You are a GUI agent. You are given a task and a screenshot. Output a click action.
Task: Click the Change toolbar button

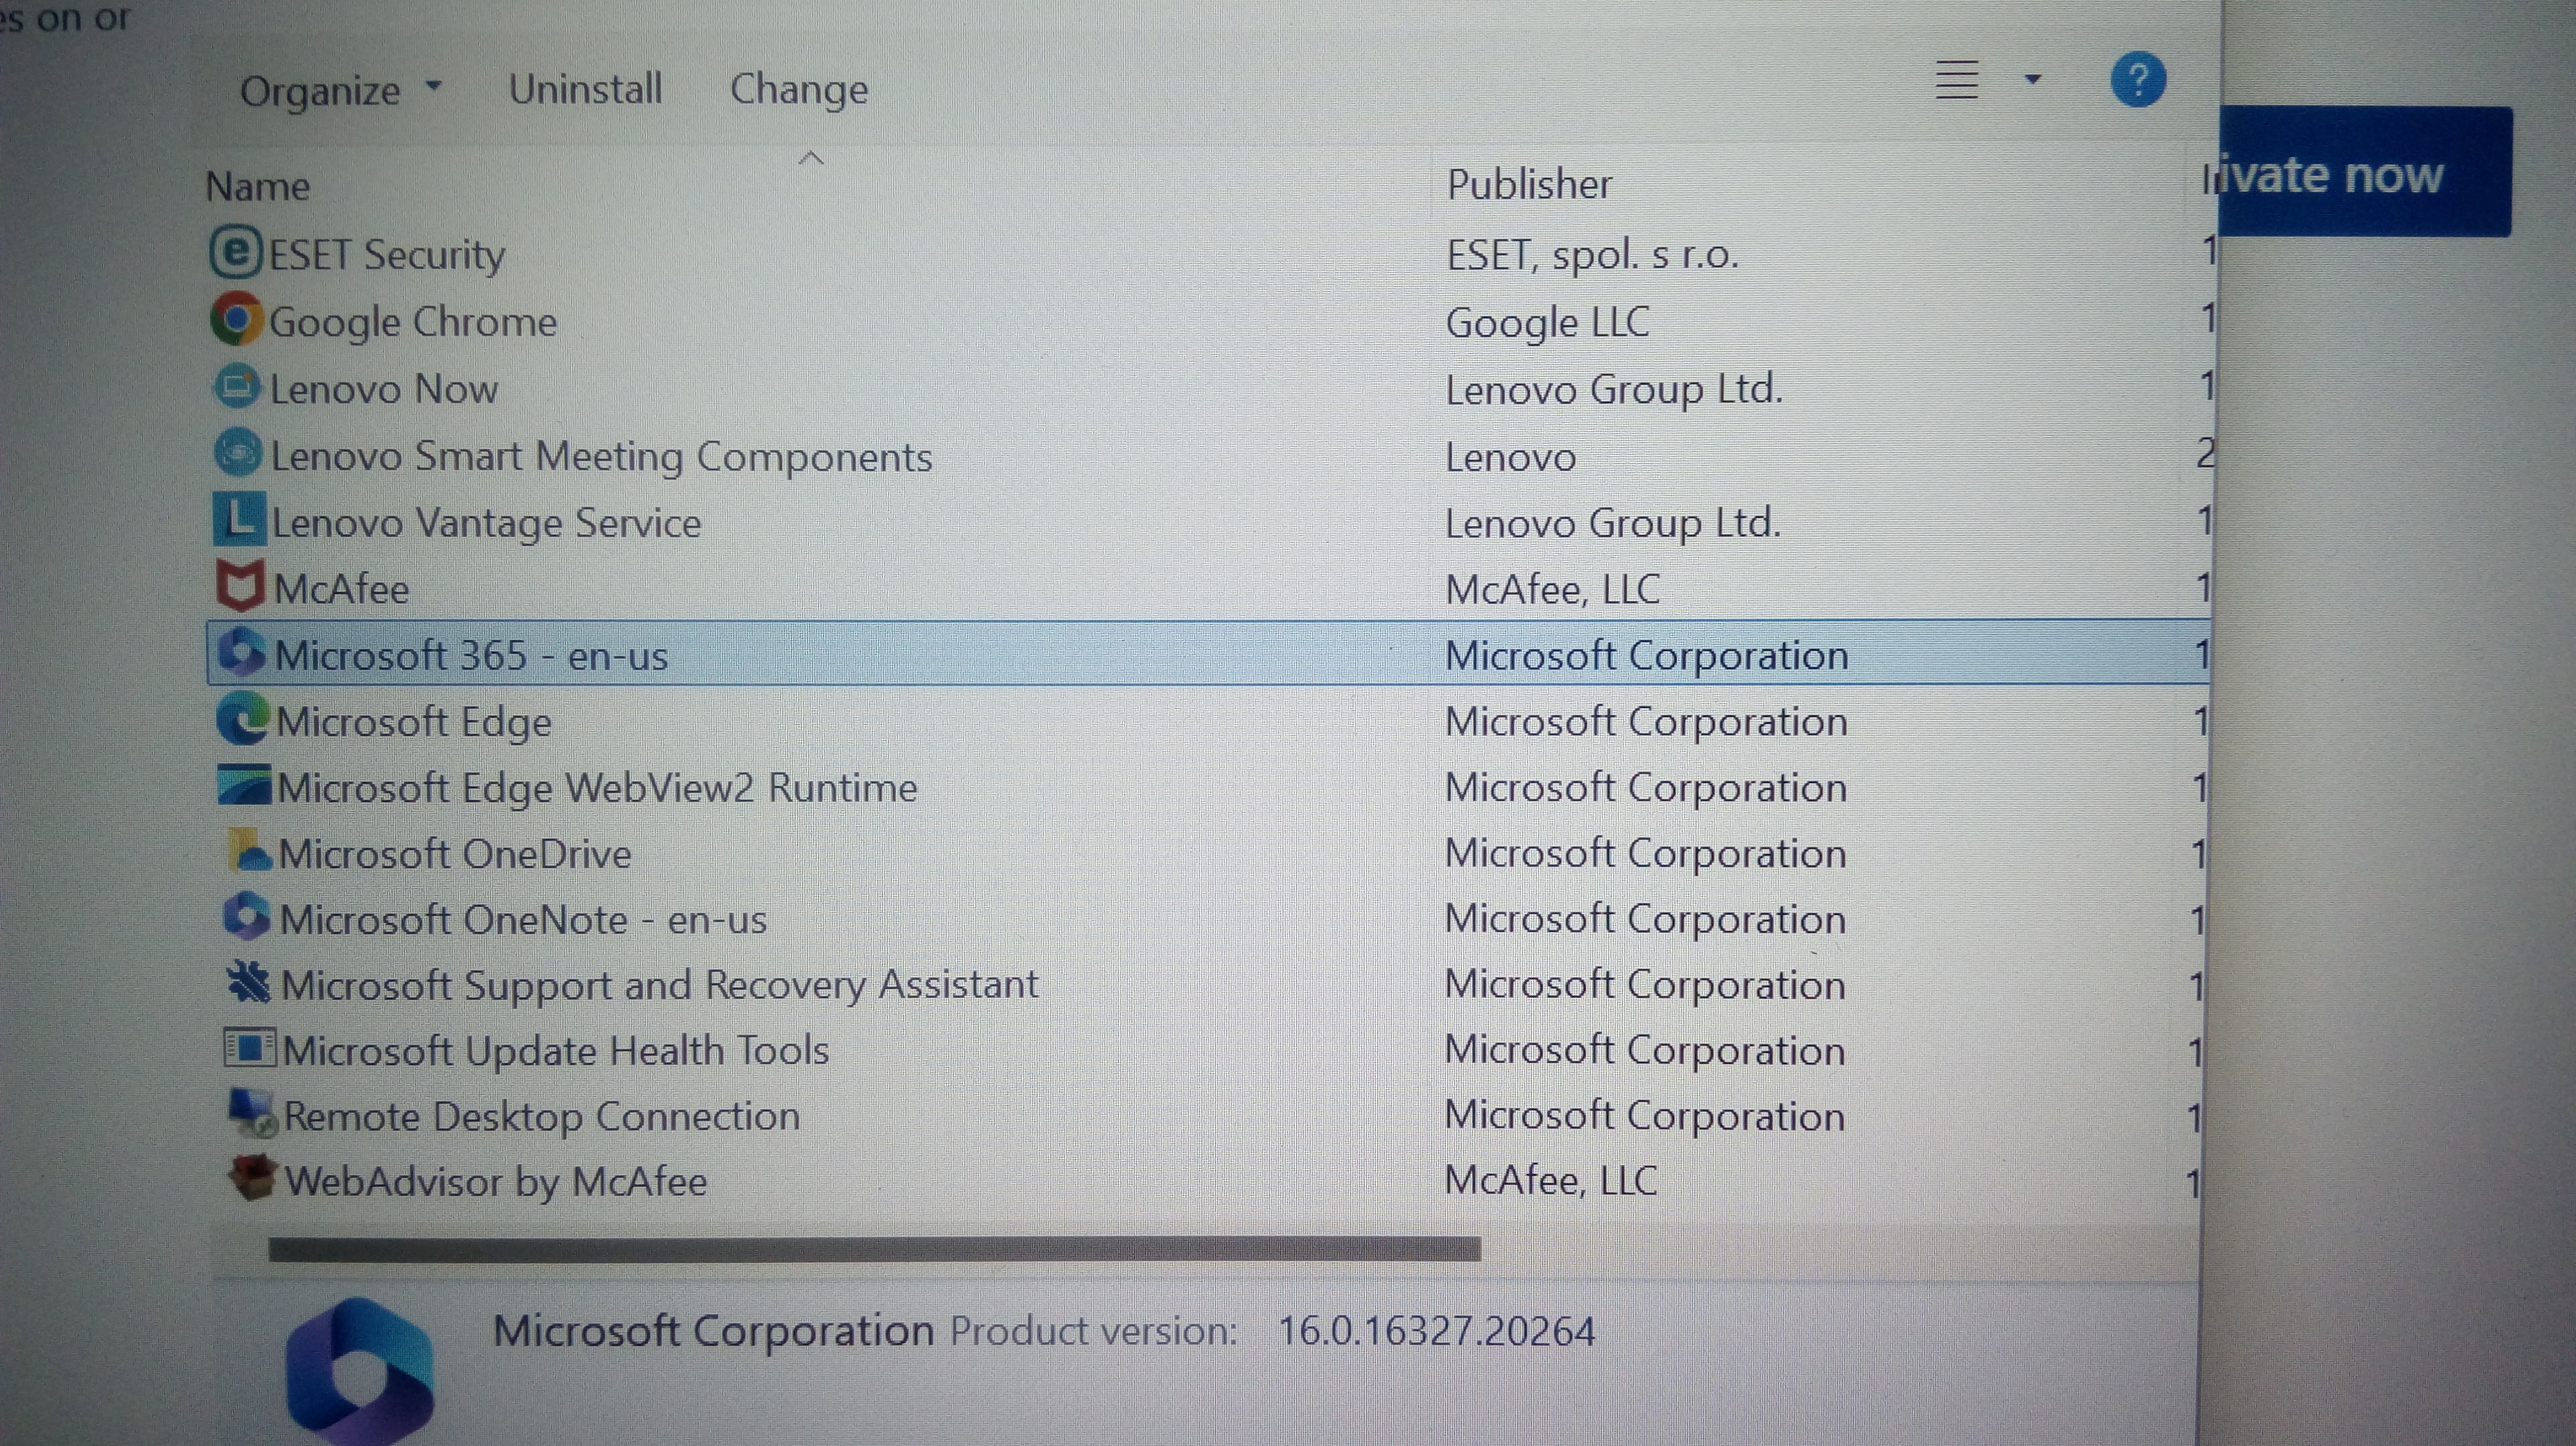799,90
